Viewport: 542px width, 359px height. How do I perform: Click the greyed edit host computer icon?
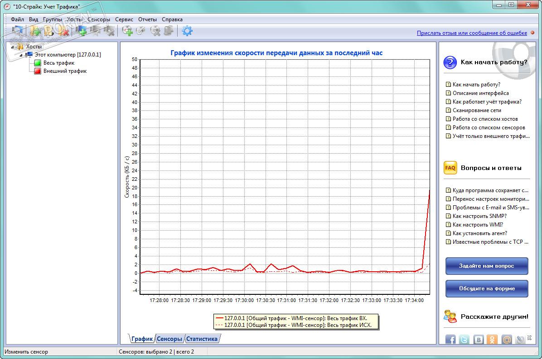click(96, 31)
